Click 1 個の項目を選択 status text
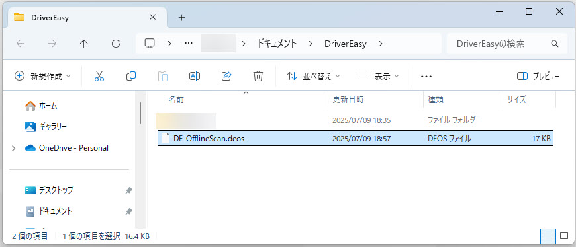The width and height of the screenshot is (576, 247). (91, 236)
